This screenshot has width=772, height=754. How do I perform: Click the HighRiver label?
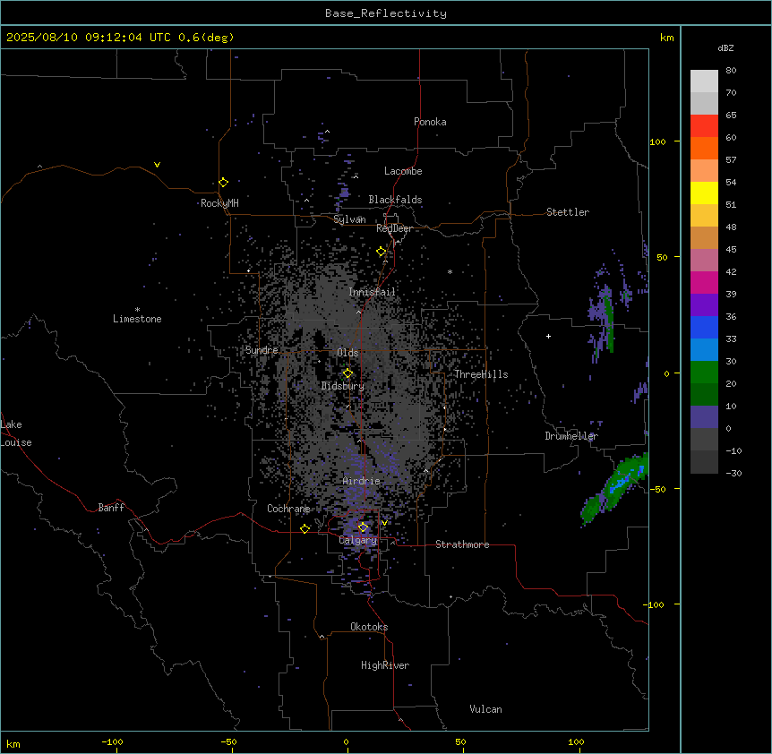tap(385, 665)
